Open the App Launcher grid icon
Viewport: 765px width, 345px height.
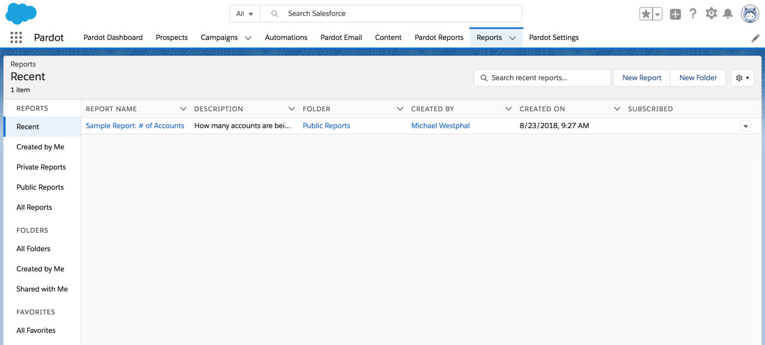(16, 37)
